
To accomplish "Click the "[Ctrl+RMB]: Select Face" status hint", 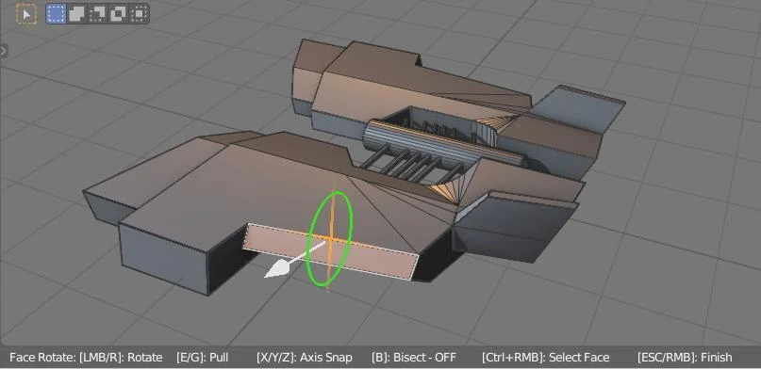I will (x=545, y=358).
